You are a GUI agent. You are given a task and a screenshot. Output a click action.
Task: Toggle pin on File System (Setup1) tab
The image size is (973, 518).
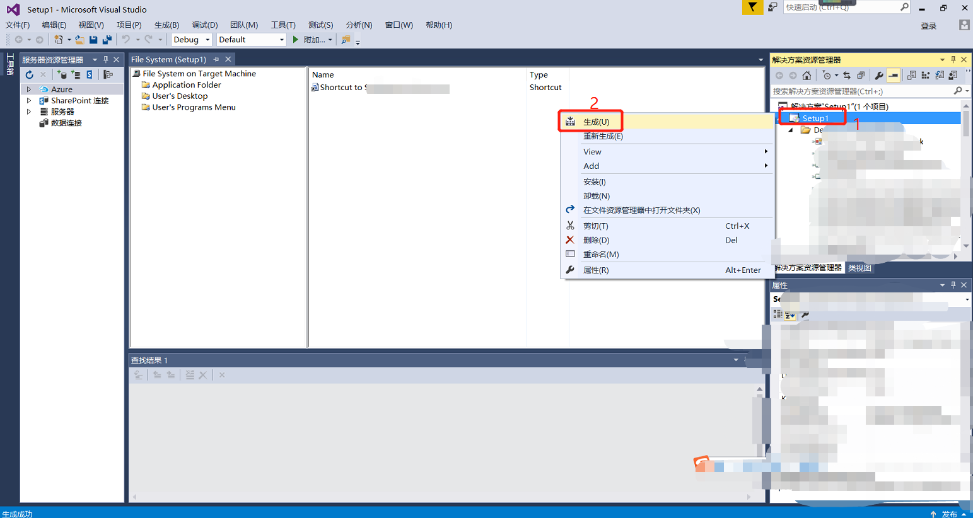click(216, 59)
